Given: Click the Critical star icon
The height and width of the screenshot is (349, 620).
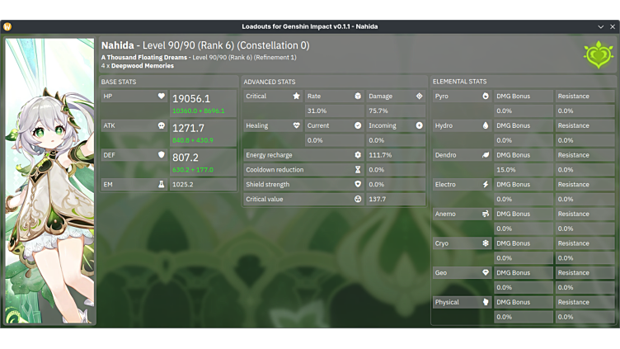Looking at the screenshot, I should [x=296, y=97].
